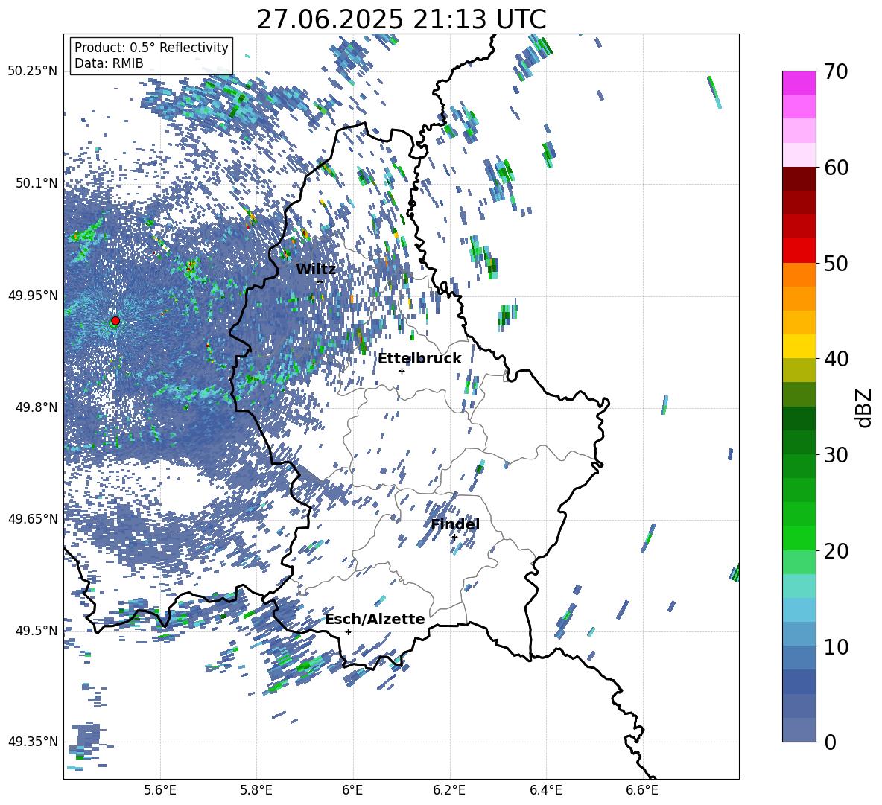Click the dBZ colorbar axis label
This screenshot has width=882, height=805.
(865, 407)
